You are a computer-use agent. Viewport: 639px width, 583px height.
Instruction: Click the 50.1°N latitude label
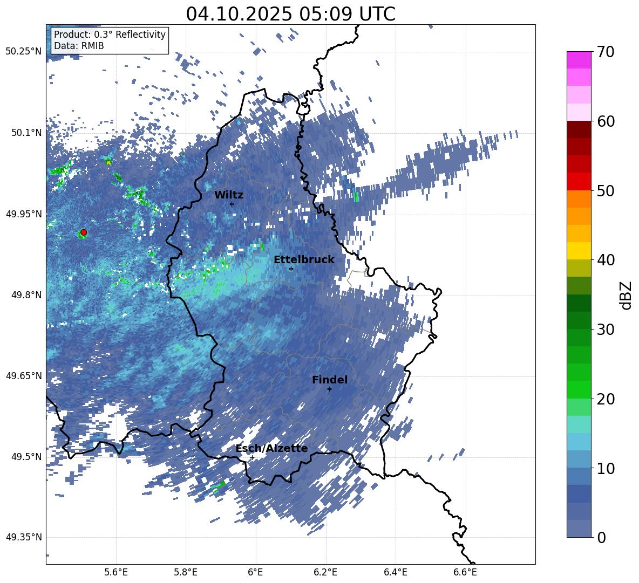[27, 133]
